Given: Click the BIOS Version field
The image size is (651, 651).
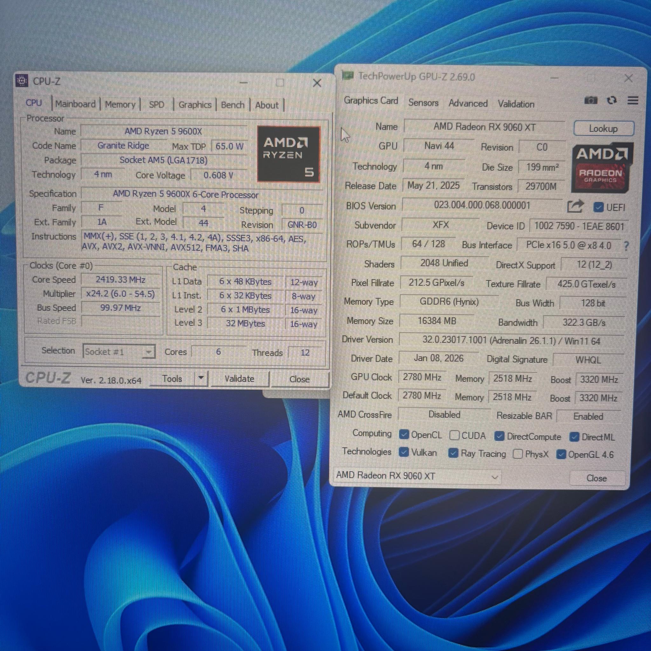Looking at the screenshot, I should (482, 206).
